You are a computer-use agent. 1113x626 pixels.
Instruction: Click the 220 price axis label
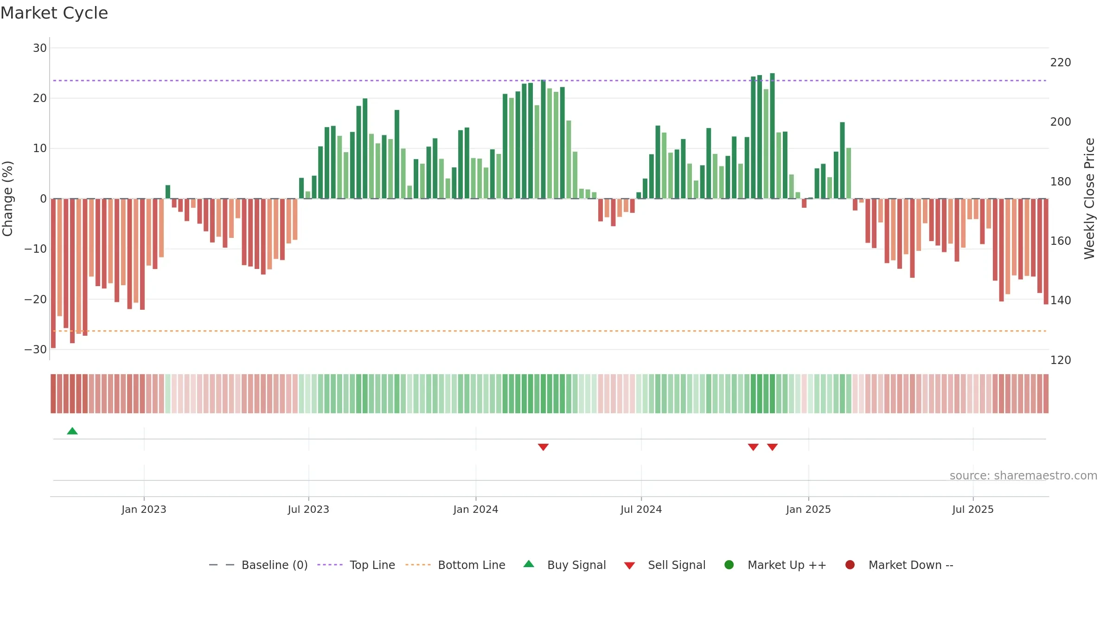pyautogui.click(x=1061, y=63)
